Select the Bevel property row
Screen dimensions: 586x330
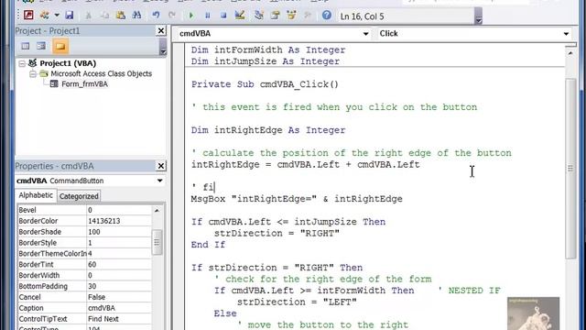[x=84, y=210]
